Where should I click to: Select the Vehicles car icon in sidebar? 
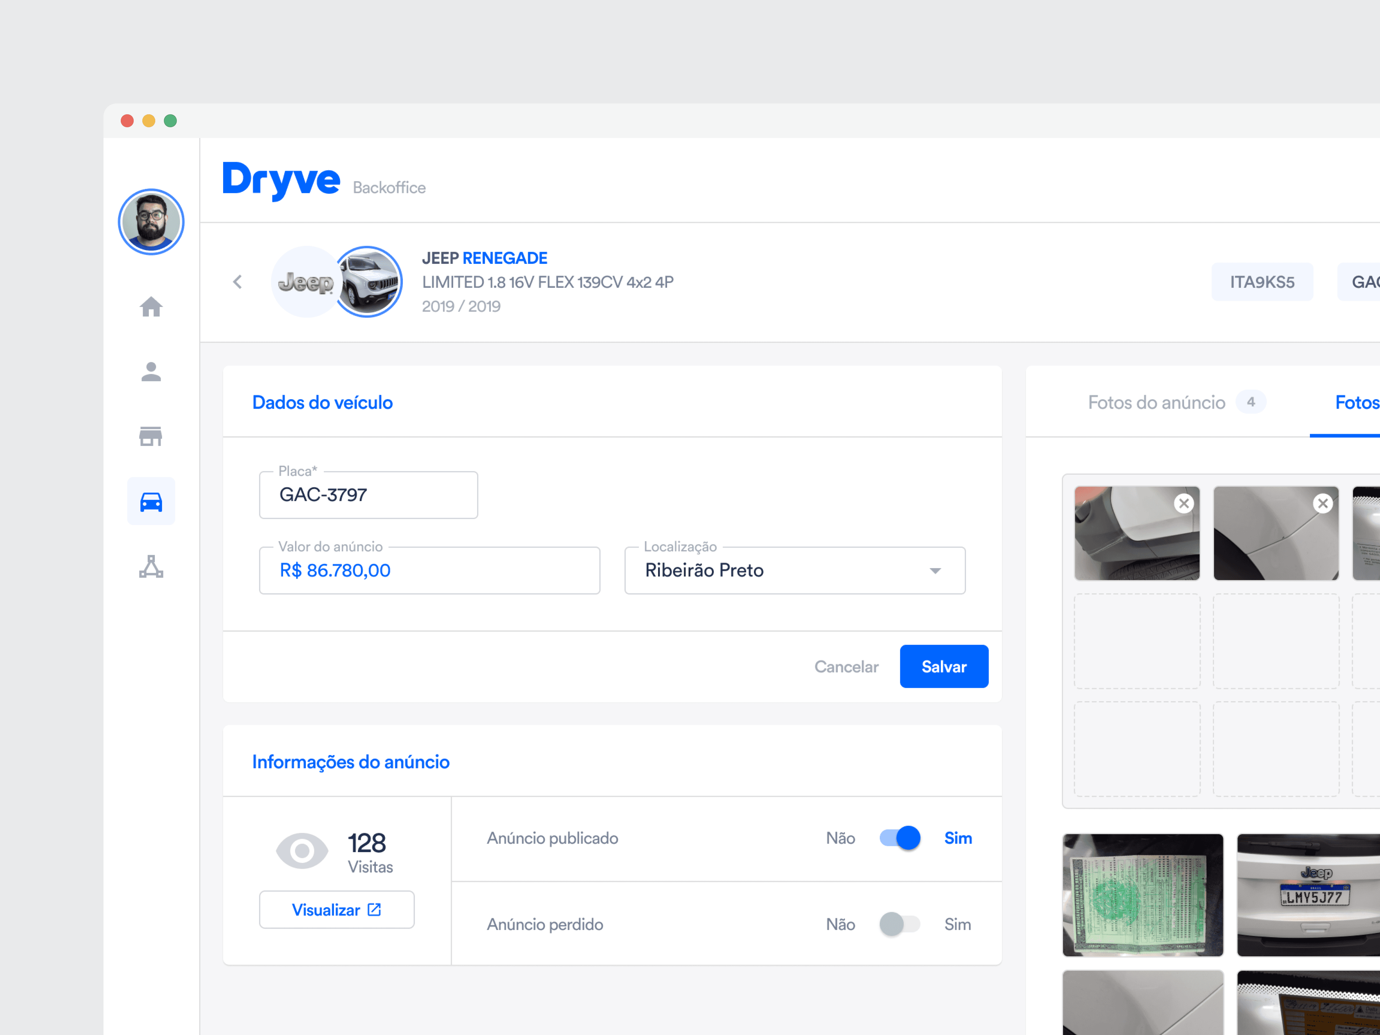tap(151, 502)
